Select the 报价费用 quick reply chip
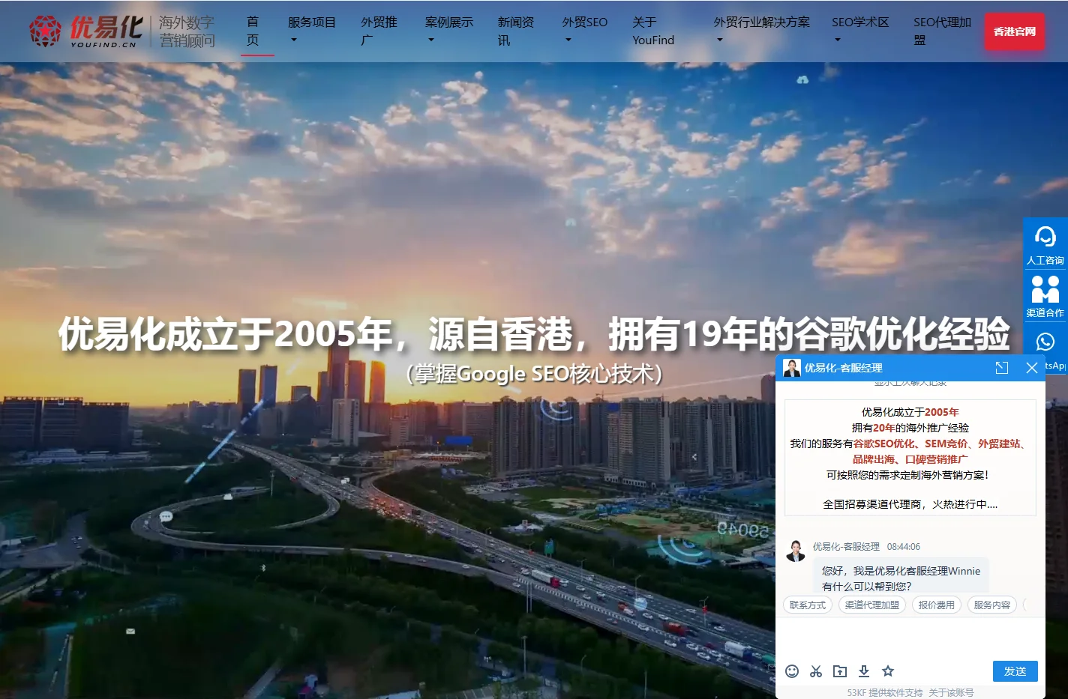The width and height of the screenshot is (1068, 699). tap(937, 605)
